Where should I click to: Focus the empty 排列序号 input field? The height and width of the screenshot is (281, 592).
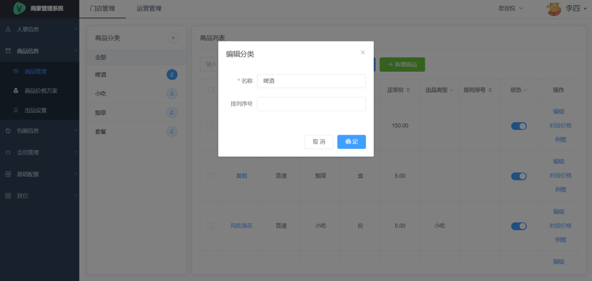pos(311,104)
